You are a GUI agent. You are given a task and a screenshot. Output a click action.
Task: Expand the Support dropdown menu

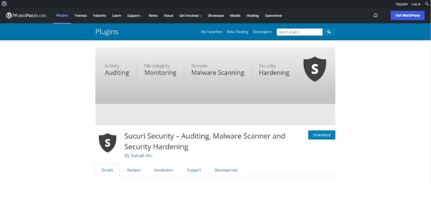(x=135, y=16)
